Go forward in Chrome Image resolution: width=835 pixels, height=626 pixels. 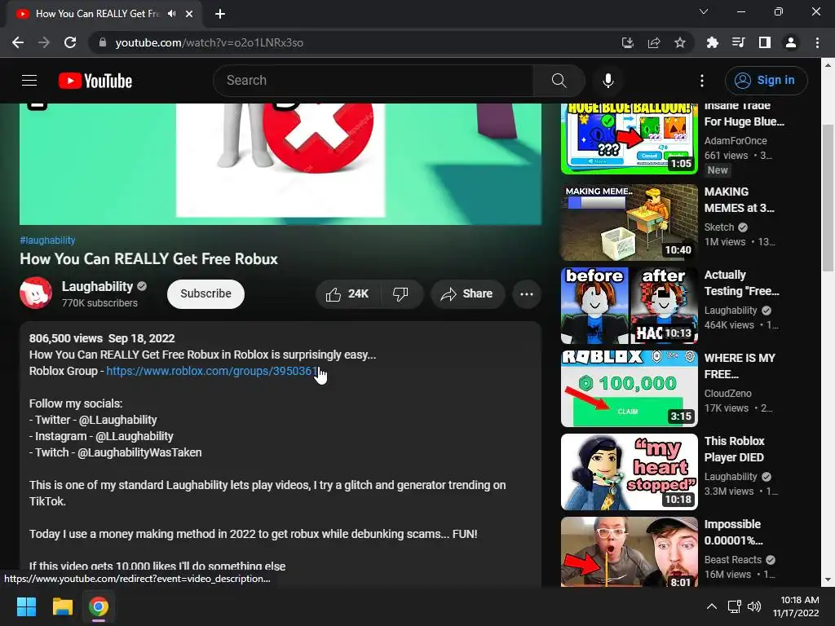pos(44,42)
